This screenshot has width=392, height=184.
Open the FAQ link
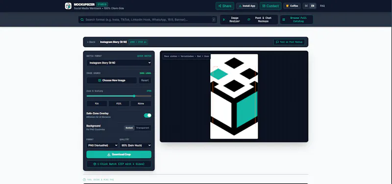(322, 6)
